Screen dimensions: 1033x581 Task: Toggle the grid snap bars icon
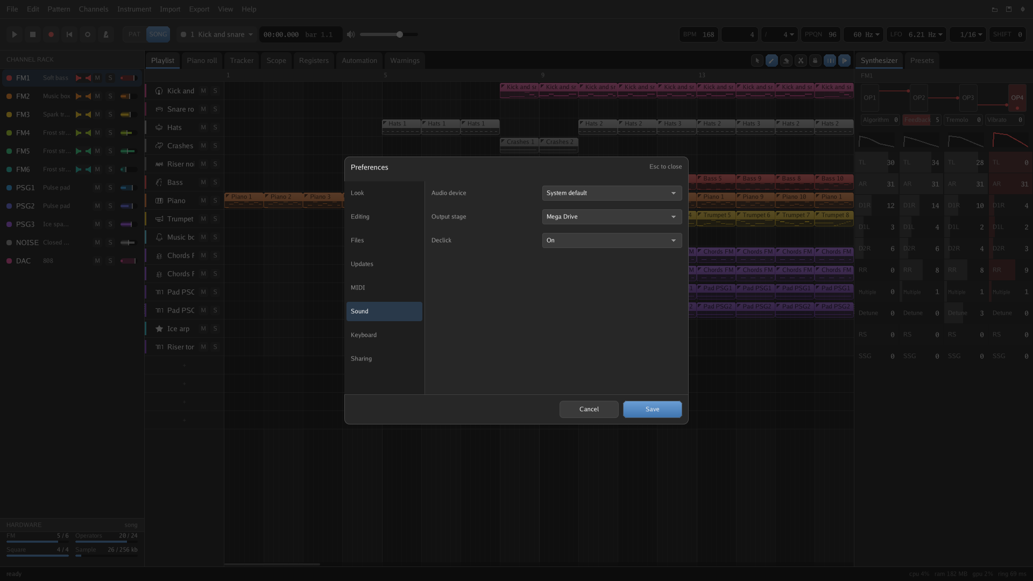(830, 61)
